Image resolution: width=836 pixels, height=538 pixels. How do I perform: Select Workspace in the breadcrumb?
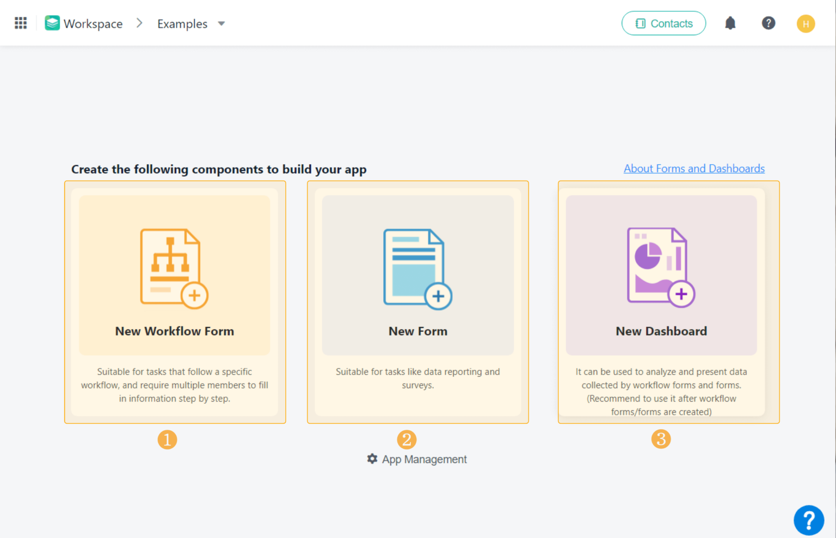point(93,23)
